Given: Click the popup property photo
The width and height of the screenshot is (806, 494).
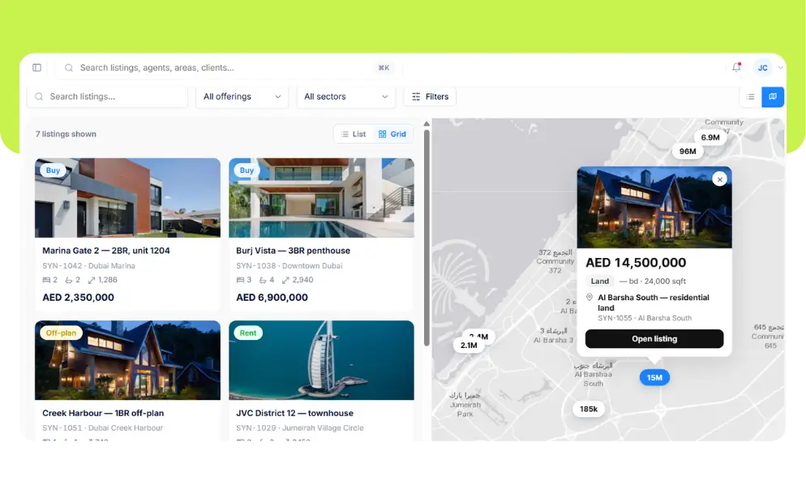Looking at the screenshot, I should point(654,207).
